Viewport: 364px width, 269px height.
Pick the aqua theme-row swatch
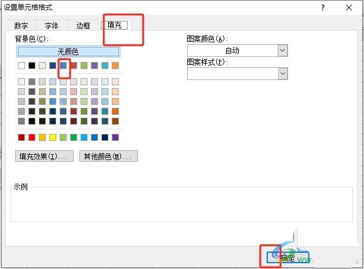tap(105, 66)
